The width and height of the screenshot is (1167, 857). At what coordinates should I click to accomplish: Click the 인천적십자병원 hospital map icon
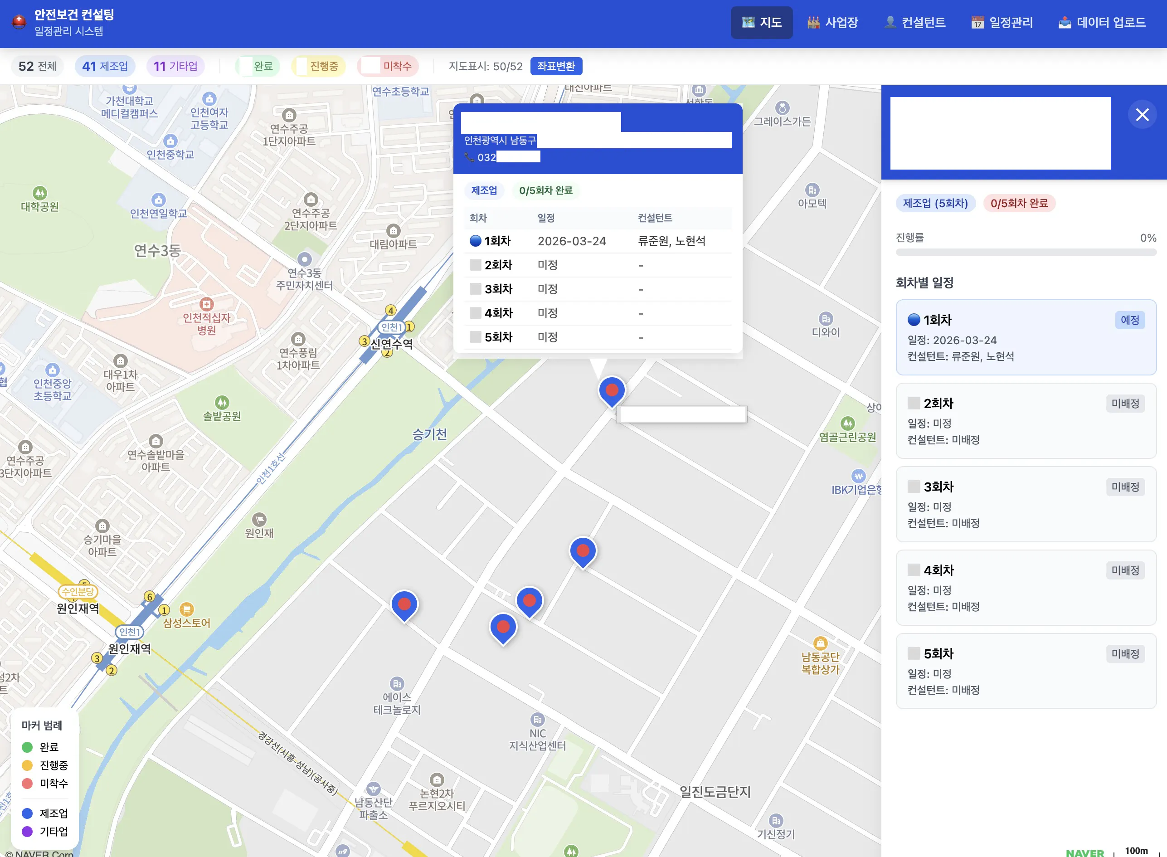pyautogui.click(x=207, y=304)
